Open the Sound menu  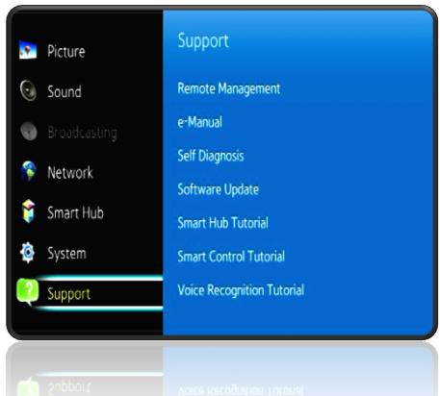pyautogui.click(x=65, y=91)
